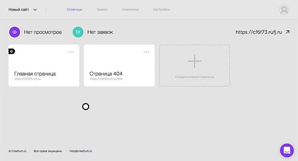Click the plus icon to add page
The width and height of the screenshot is (298, 161).
pos(195,61)
